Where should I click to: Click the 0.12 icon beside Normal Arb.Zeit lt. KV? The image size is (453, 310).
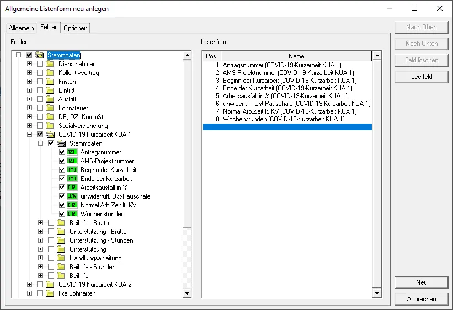click(72, 205)
